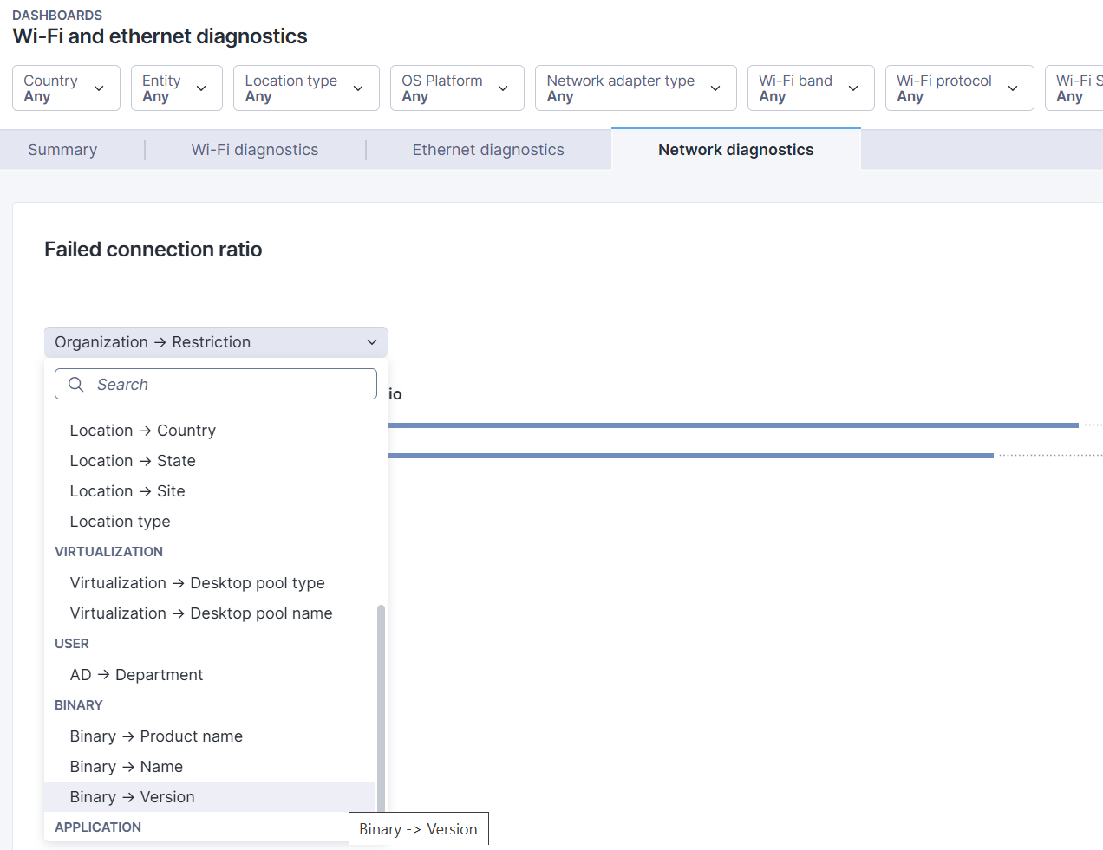Expand the Location type filter
The width and height of the screenshot is (1103, 850).
[x=305, y=88]
